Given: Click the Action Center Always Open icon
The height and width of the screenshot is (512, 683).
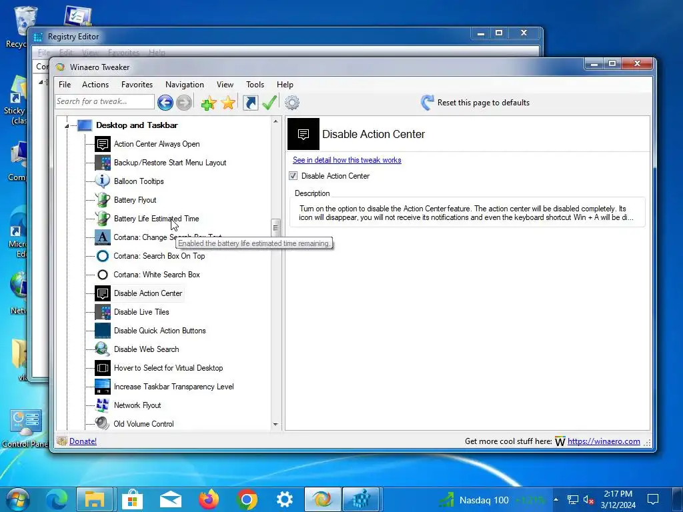Looking at the screenshot, I should (x=103, y=144).
